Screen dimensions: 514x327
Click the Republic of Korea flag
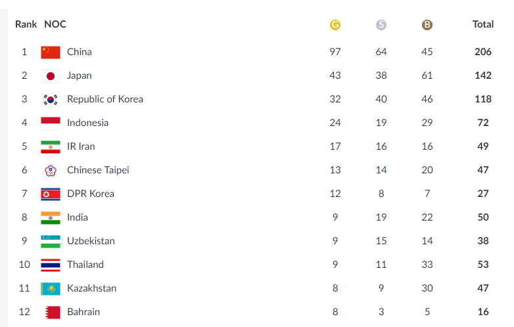pyautogui.click(x=51, y=99)
